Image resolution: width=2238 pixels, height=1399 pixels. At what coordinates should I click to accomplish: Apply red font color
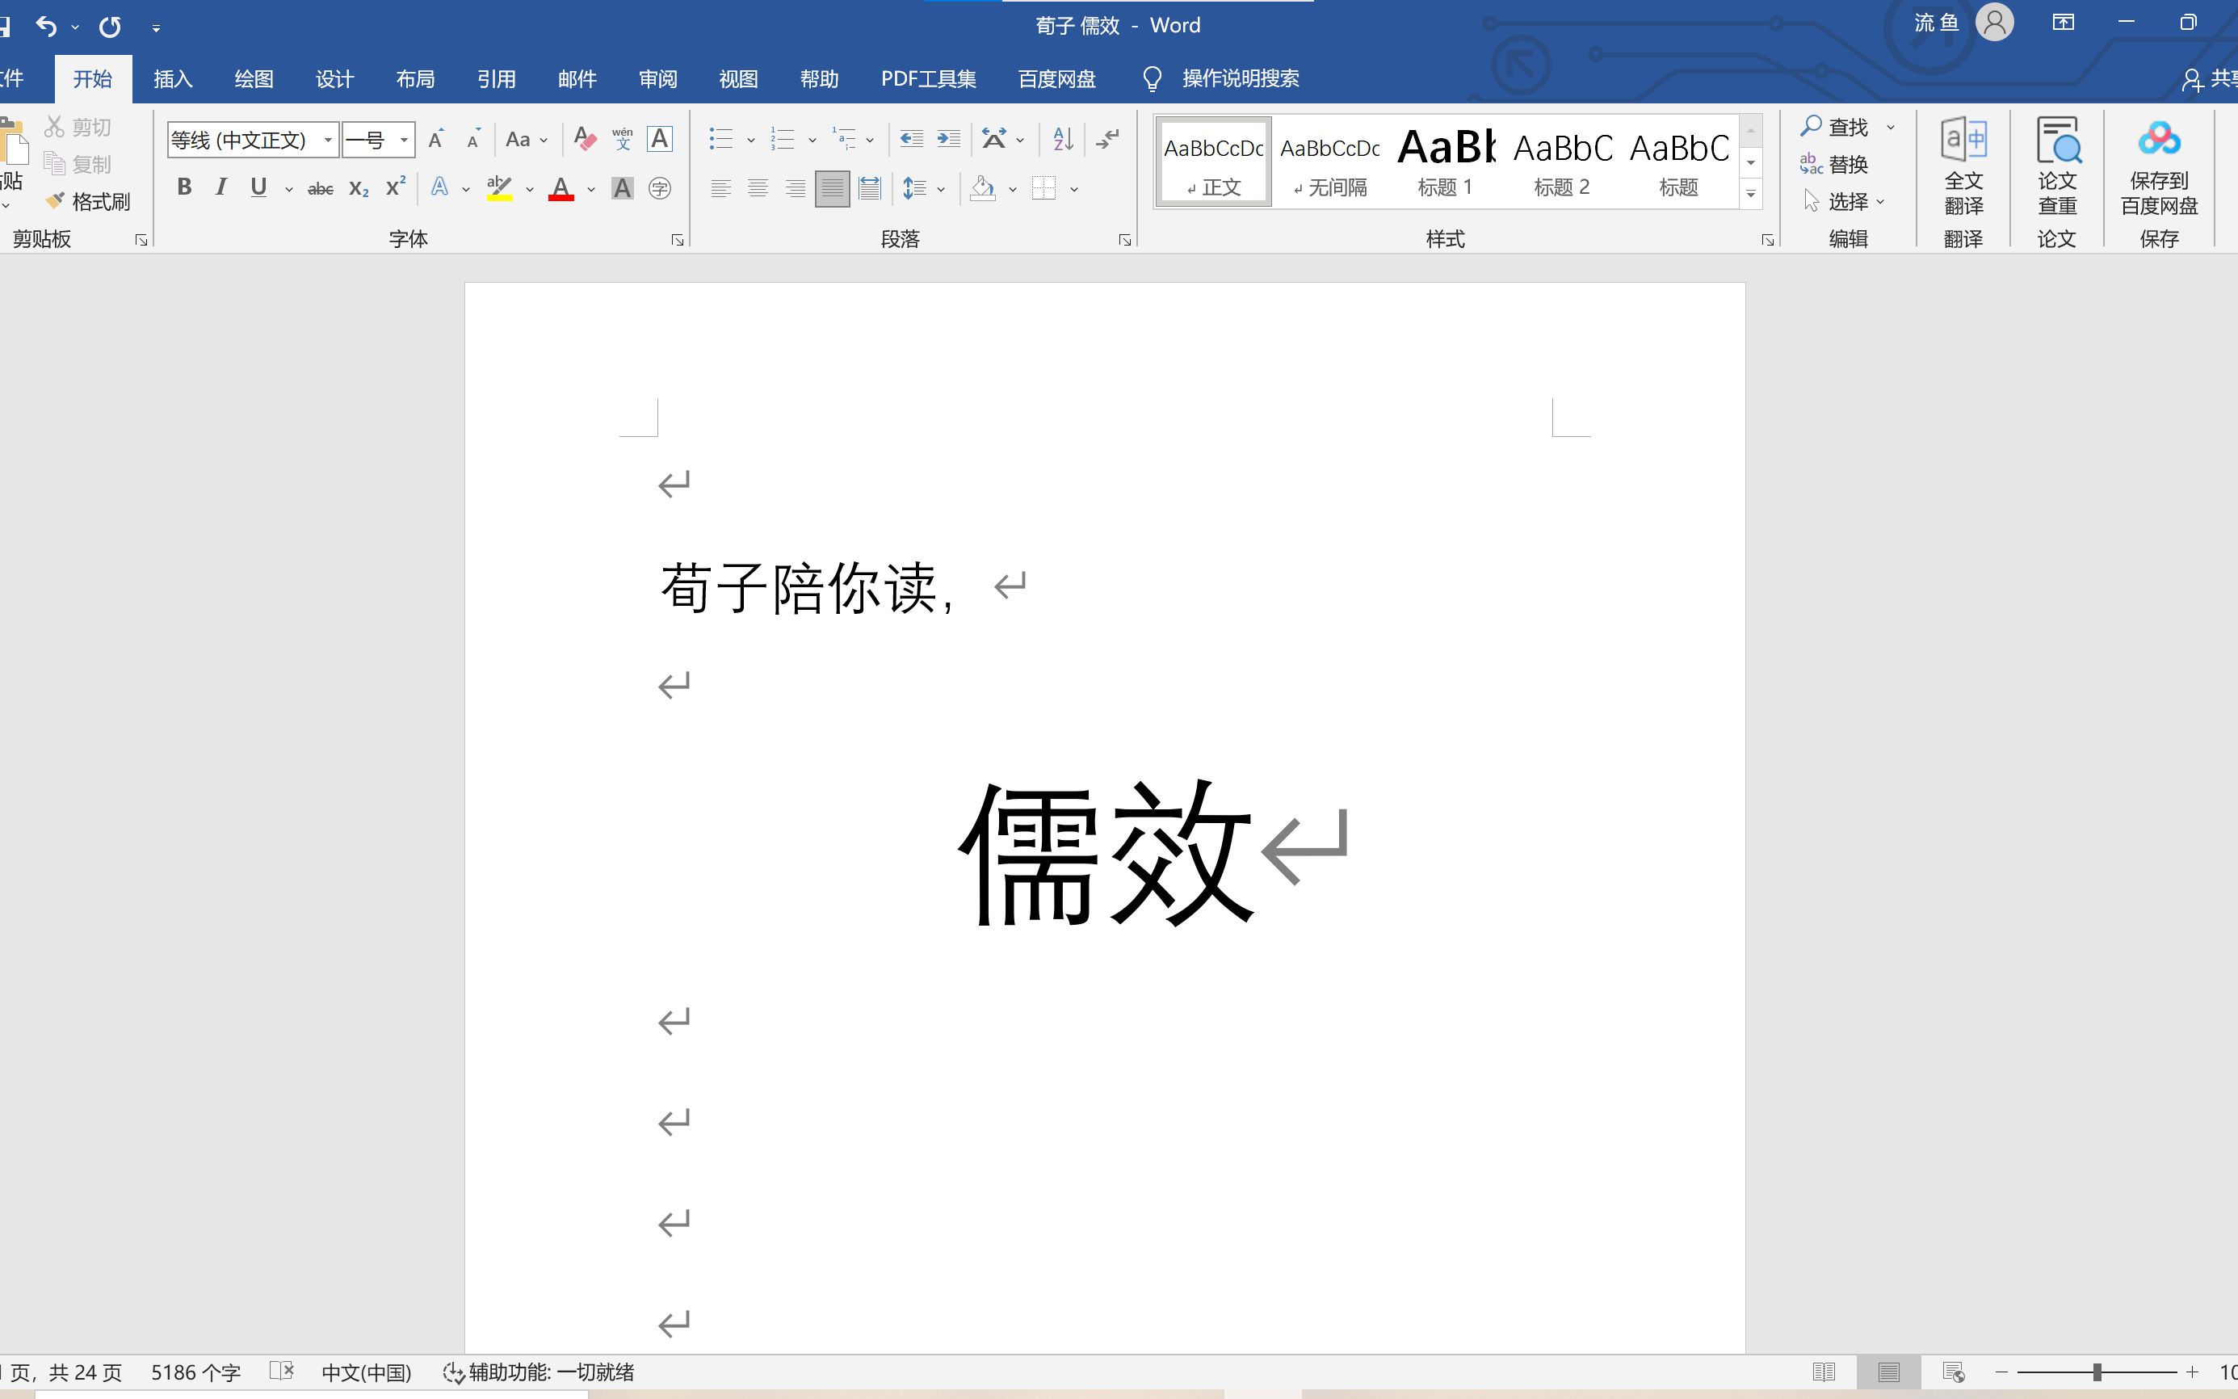click(x=561, y=189)
